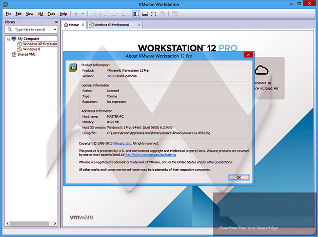Click the Unity mode toolbar icon
Image resolution: width=318 pixels, height=237 pixels.
tap(162, 14)
